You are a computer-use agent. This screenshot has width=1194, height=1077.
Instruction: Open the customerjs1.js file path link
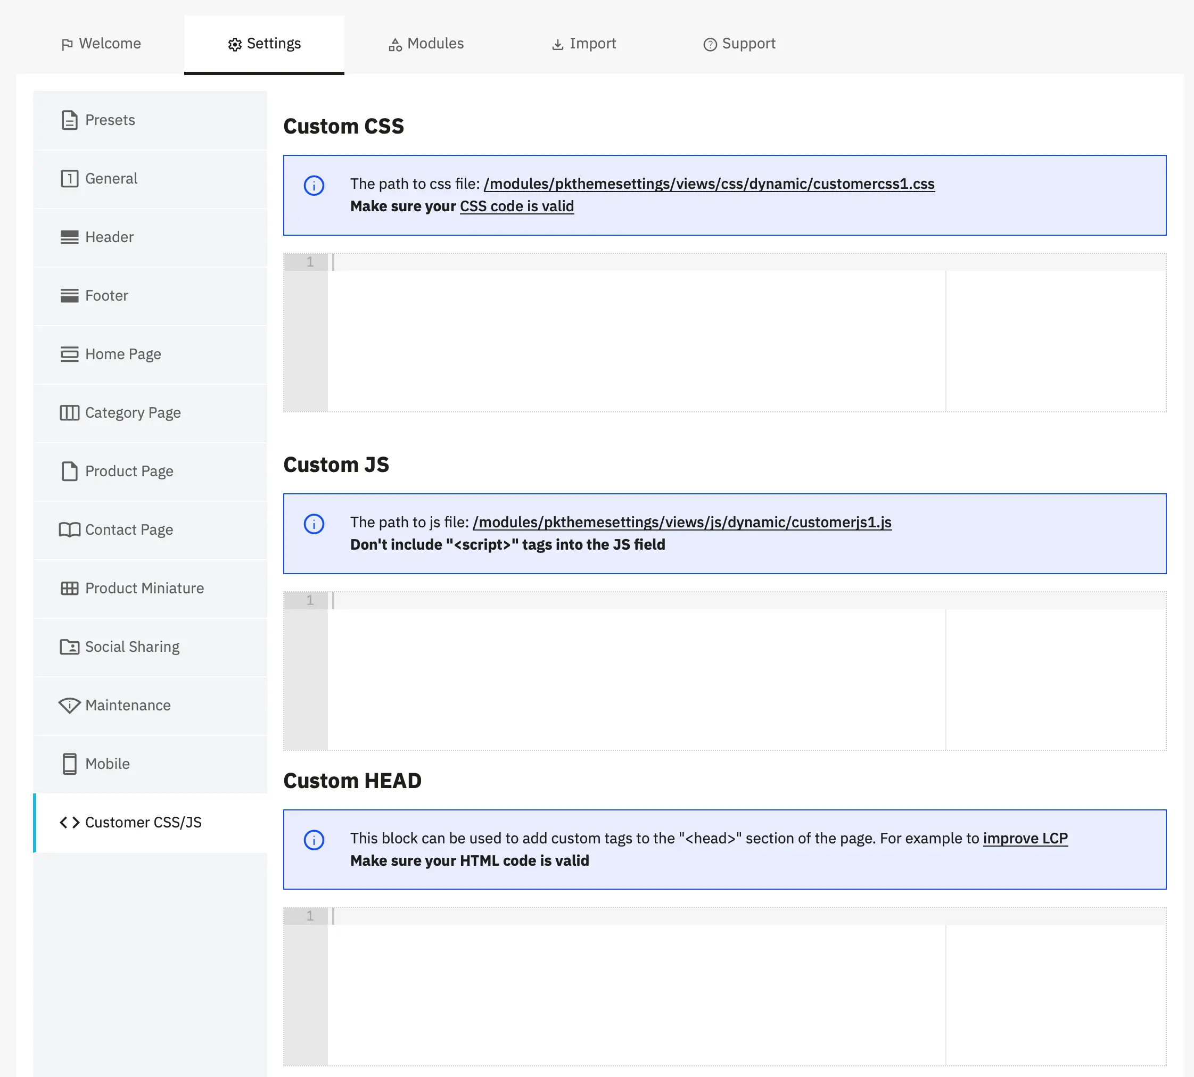coord(682,523)
